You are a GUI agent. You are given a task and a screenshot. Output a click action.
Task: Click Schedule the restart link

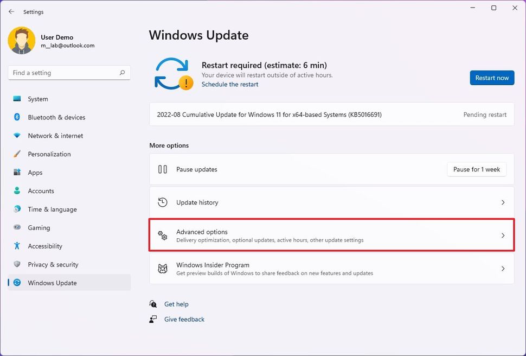230,85
